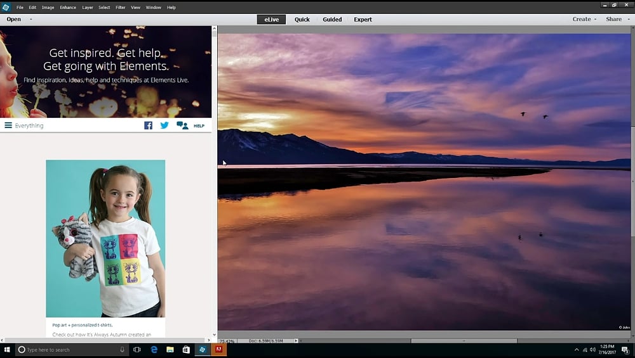Click the eLive horizontal scroll right arrow
Viewport: 635px width, 358px height.
point(209,340)
